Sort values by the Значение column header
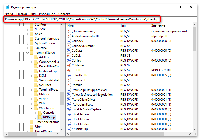 [171, 25]
